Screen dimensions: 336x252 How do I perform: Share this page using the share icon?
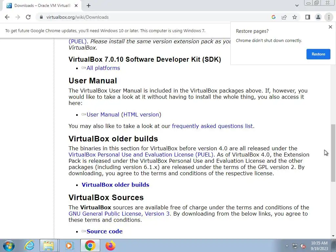[x=284, y=17]
